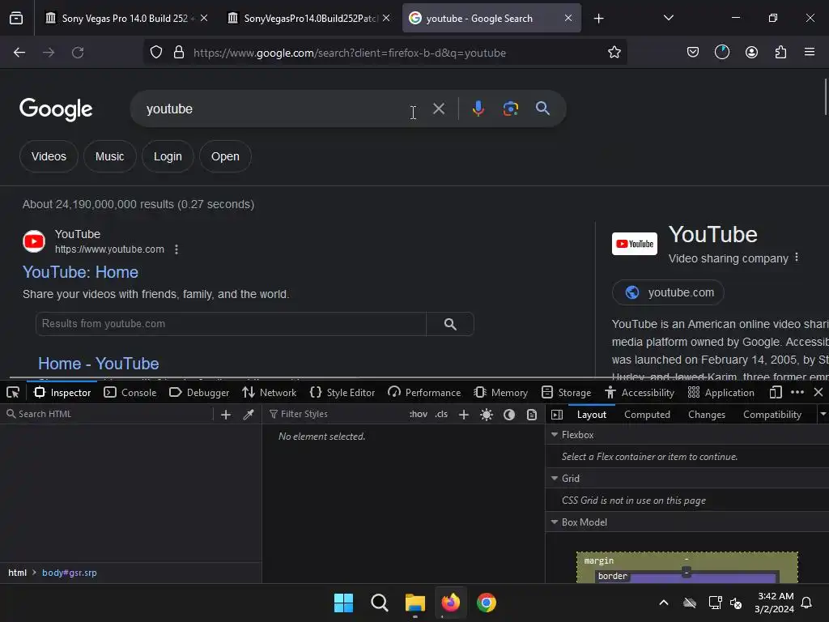Viewport: 829px width, 622px height.
Task: Pick an element from the page
Action: [13, 393]
